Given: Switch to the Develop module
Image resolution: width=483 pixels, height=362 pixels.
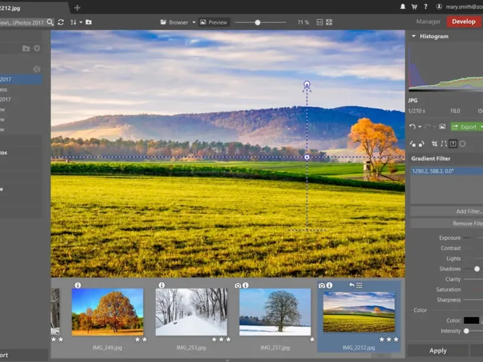Looking at the screenshot, I should tap(464, 22).
